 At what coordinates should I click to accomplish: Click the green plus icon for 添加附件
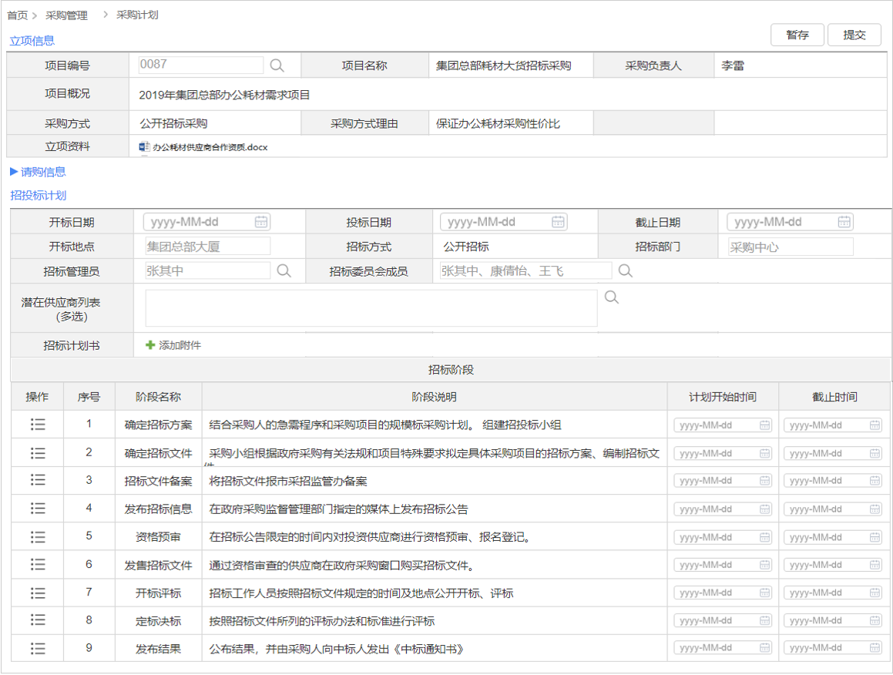click(x=150, y=345)
